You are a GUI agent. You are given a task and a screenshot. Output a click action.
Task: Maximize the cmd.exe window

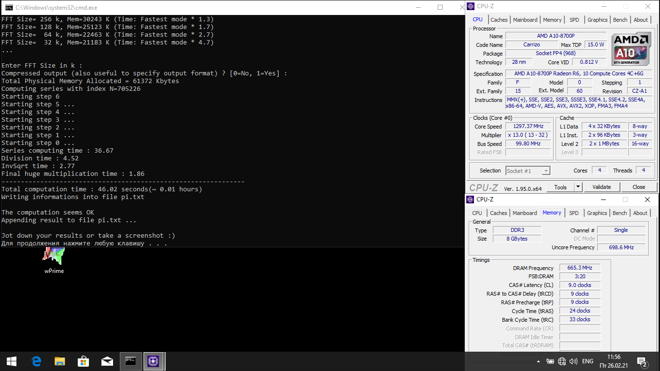[440, 7]
